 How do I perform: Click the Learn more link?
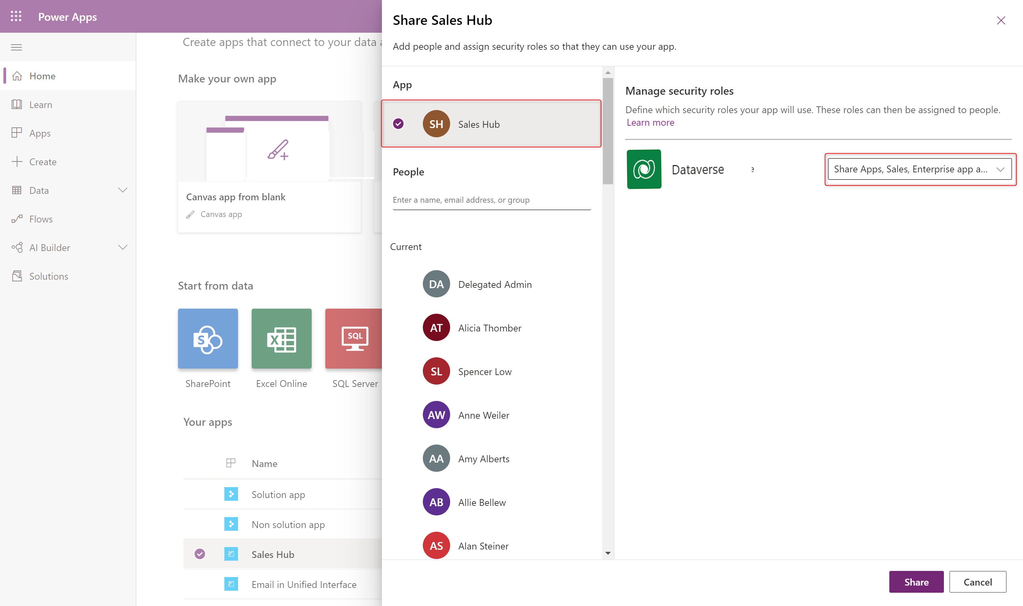tap(651, 122)
